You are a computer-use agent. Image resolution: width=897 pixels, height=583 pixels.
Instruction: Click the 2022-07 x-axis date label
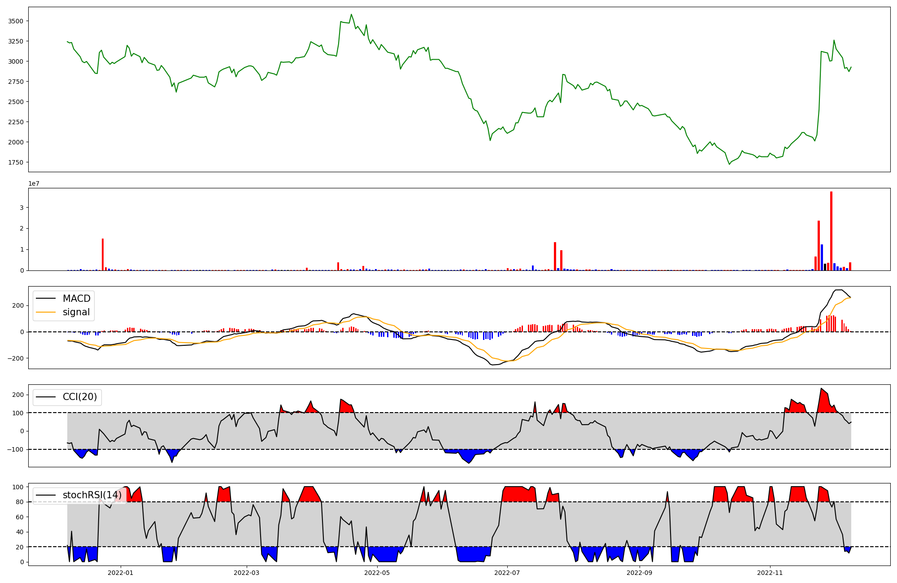tap(507, 573)
